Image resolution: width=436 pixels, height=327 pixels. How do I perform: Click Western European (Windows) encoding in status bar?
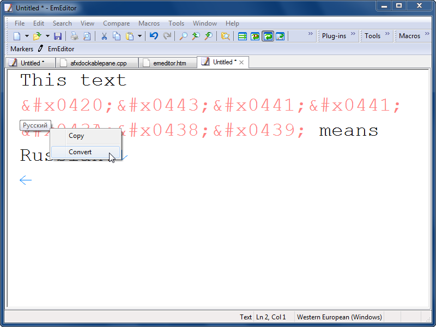(x=339, y=317)
